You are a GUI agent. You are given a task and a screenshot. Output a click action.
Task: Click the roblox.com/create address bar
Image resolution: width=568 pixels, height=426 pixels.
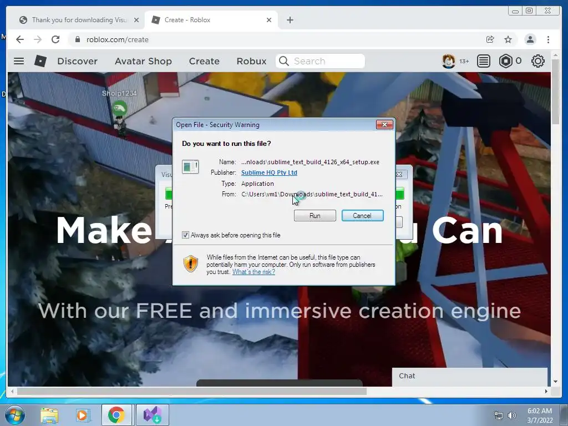(275, 39)
